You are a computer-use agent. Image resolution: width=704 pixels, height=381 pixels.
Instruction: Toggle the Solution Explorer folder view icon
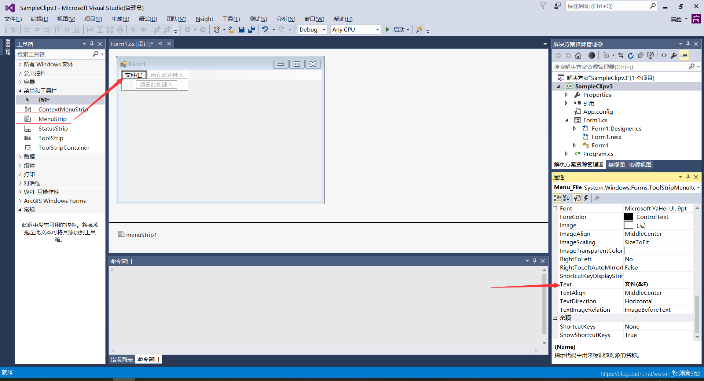click(x=592, y=55)
